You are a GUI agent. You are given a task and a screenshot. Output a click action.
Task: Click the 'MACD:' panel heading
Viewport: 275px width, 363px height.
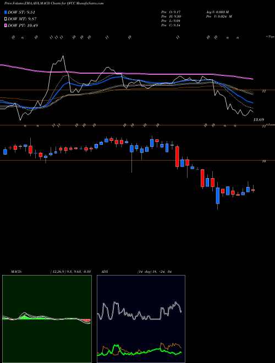tap(16, 272)
